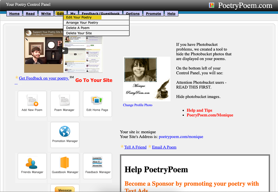Choose Delete A Poem from menu
Image resolution: width=278 pixels, height=192 pixels.
(x=96, y=28)
